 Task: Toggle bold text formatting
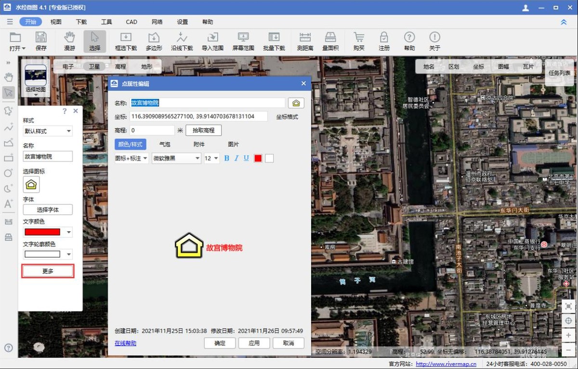(227, 158)
